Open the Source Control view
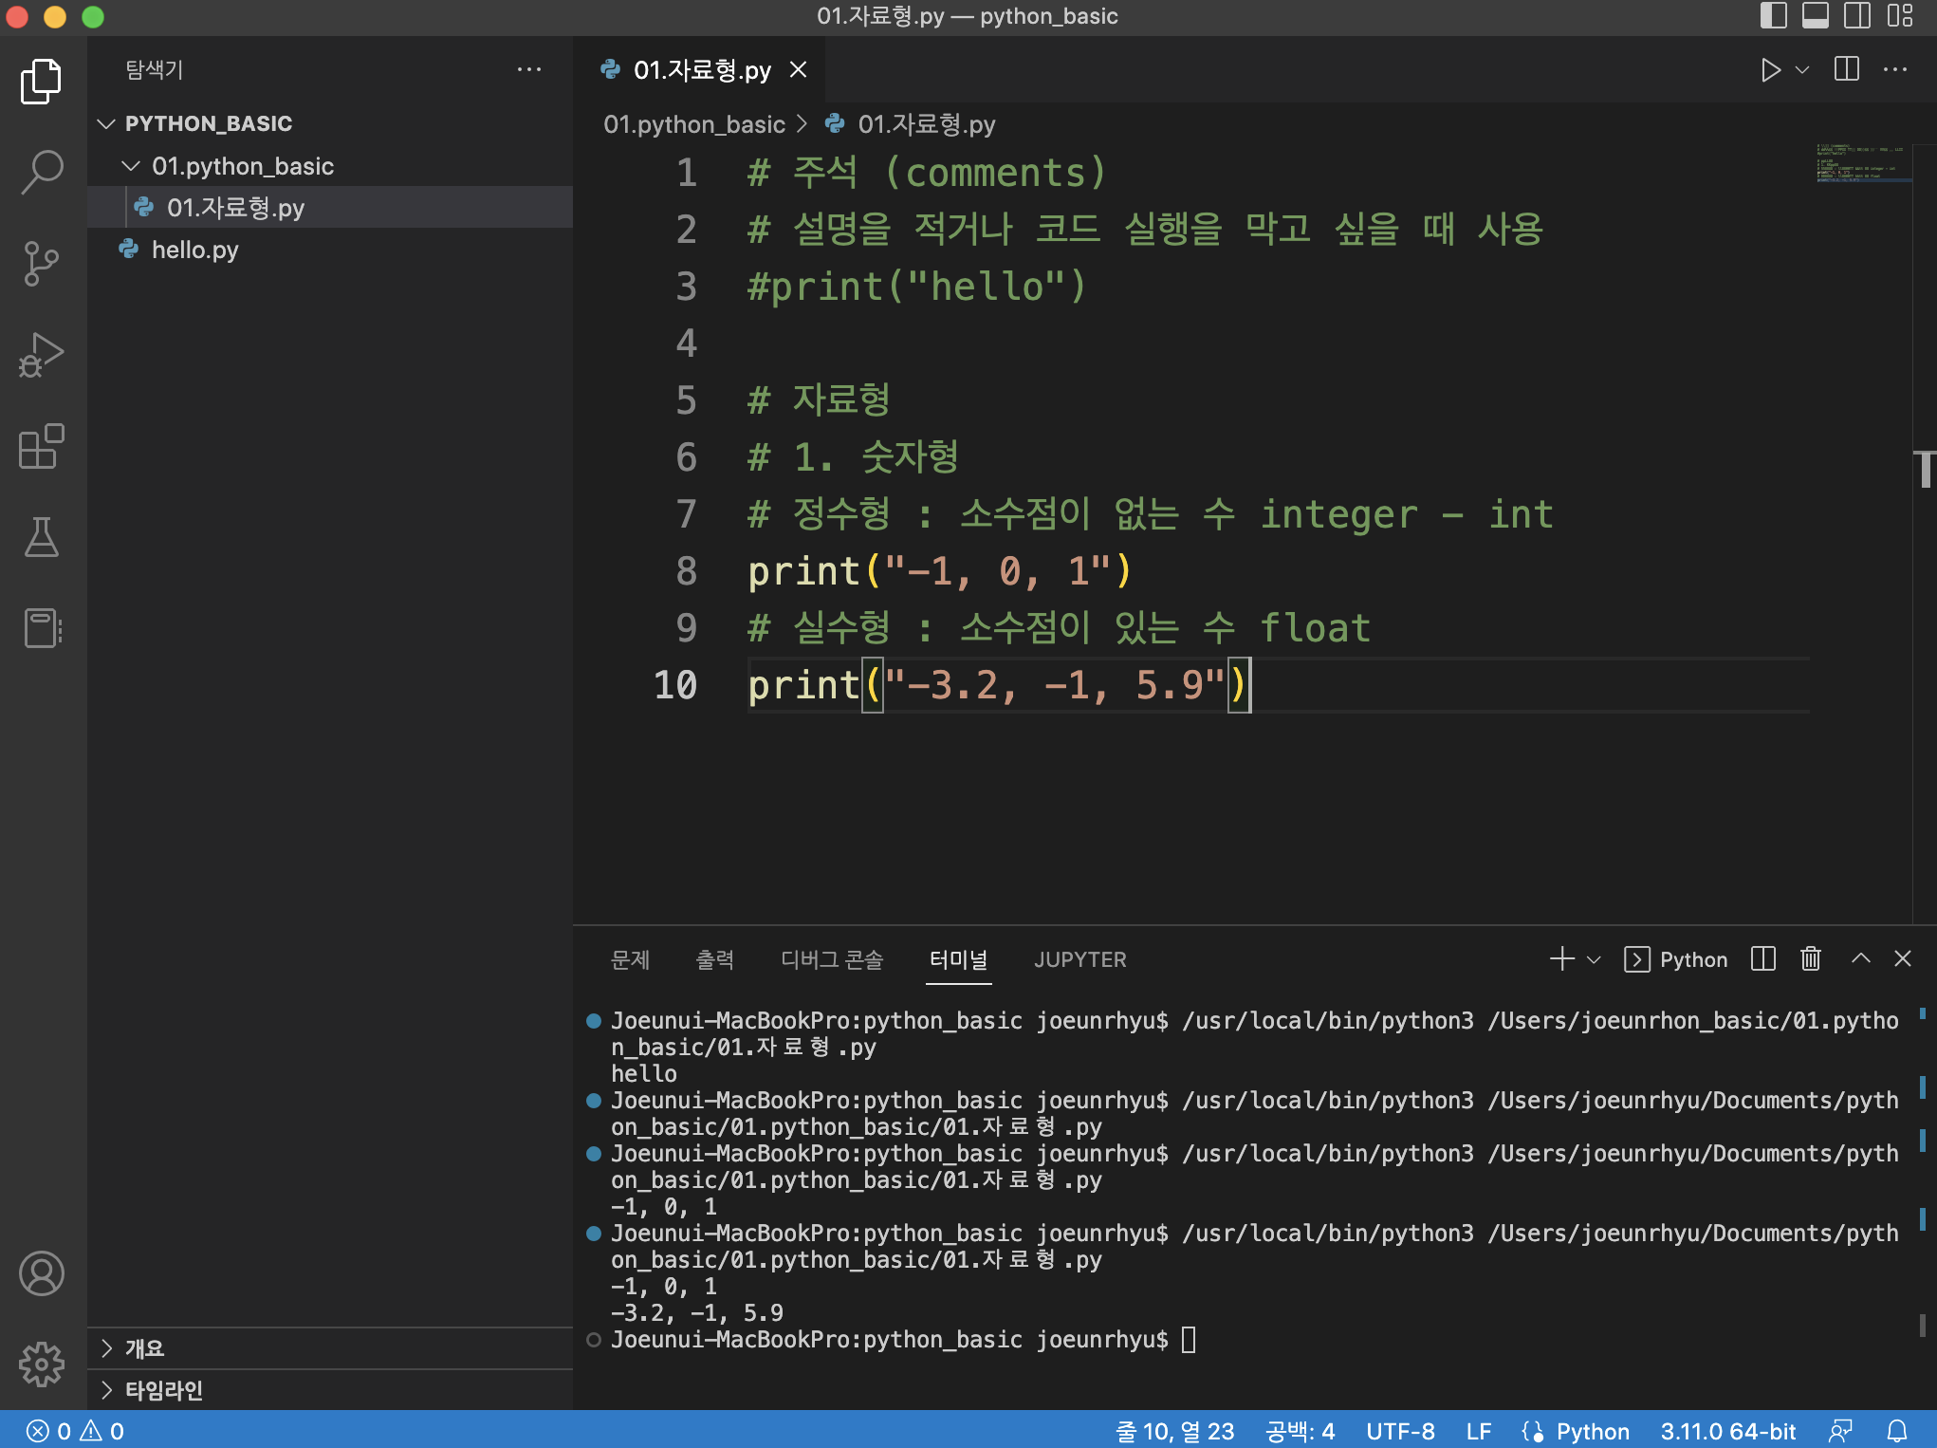This screenshot has height=1448, width=1937. pos(42,264)
